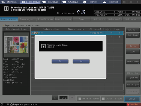The width and height of the screenshot is (141, 106).
Task: Click the page indicator 2/ 2
Action: tap(63, 98)
